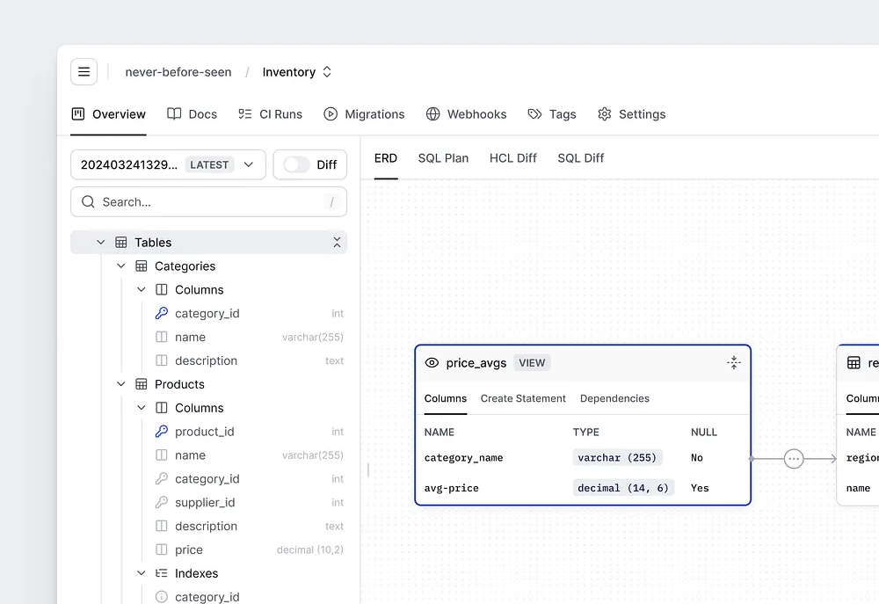
Task: Click the never-before-seen breadcrumb link
Action: point(178,72)
